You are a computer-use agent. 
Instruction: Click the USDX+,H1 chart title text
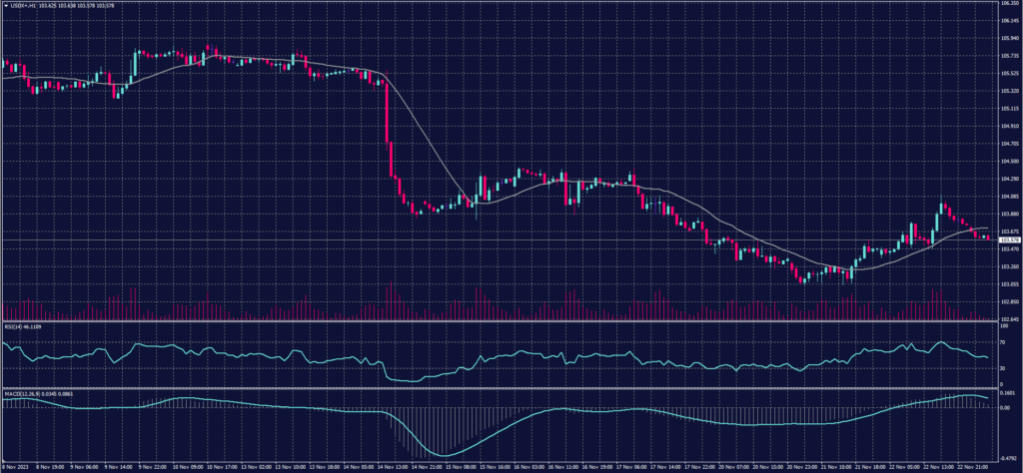point(24,4)
